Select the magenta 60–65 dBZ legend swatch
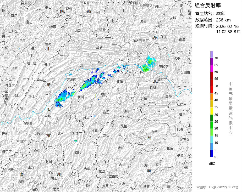This screenshot has height=192, width=242. (212, 69)
